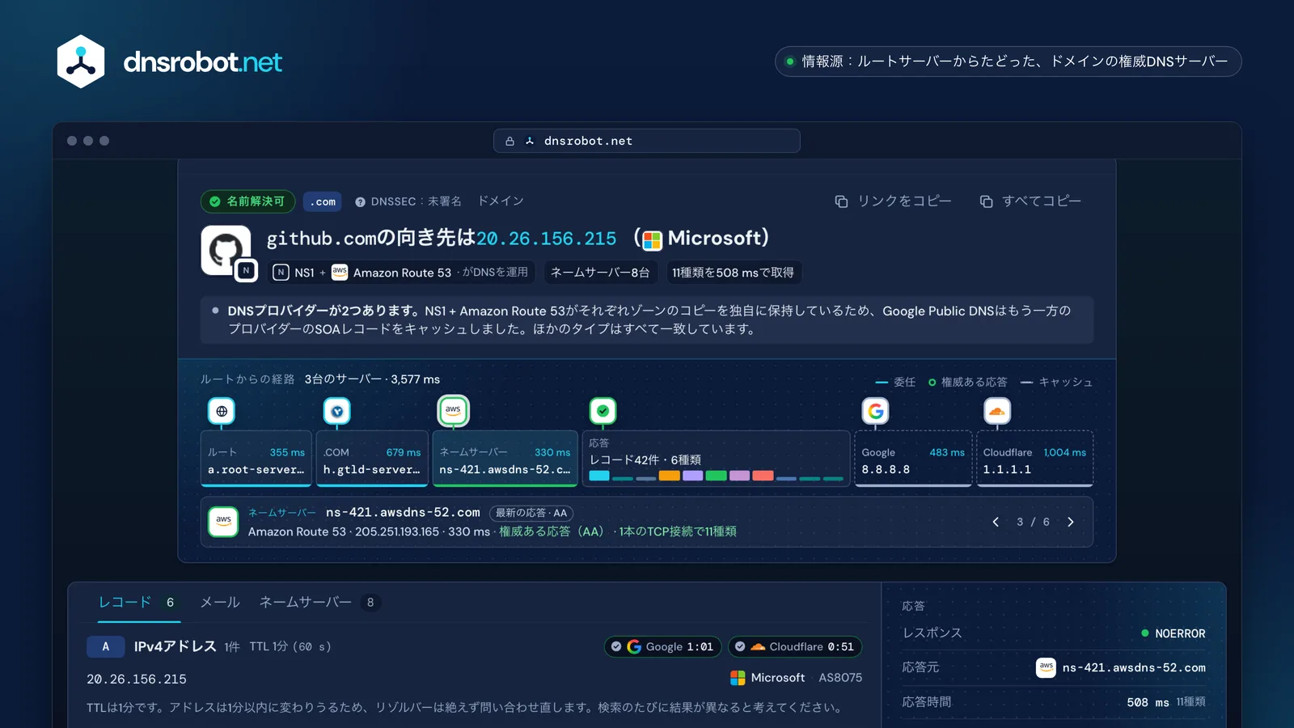Copy link with リンクをコピー button
This screenshot has width=1294, height=728.
(x=894, y=201)
